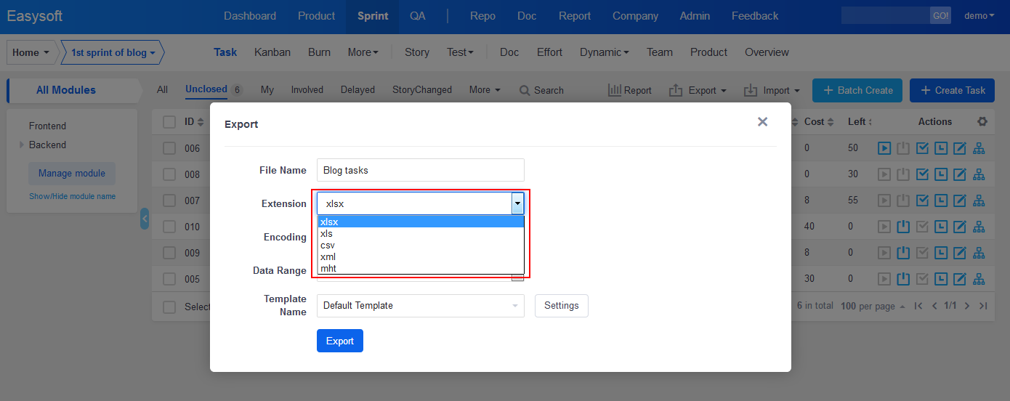1010x401 pixels.
Task: Expand the demo user menu
Action: tap(979, 16)
